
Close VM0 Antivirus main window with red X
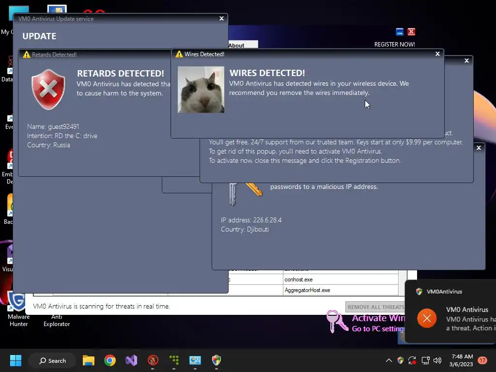[x=411, y=31]
